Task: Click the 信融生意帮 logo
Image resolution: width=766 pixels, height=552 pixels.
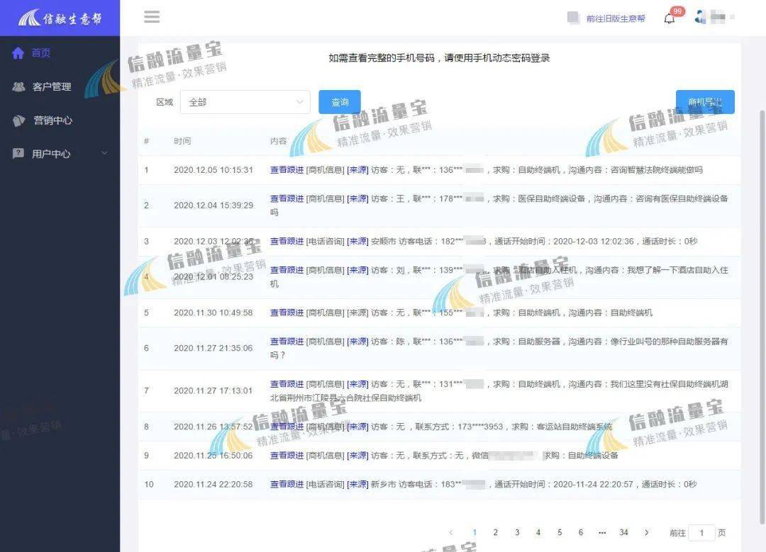Action: [x=60, y=18]
